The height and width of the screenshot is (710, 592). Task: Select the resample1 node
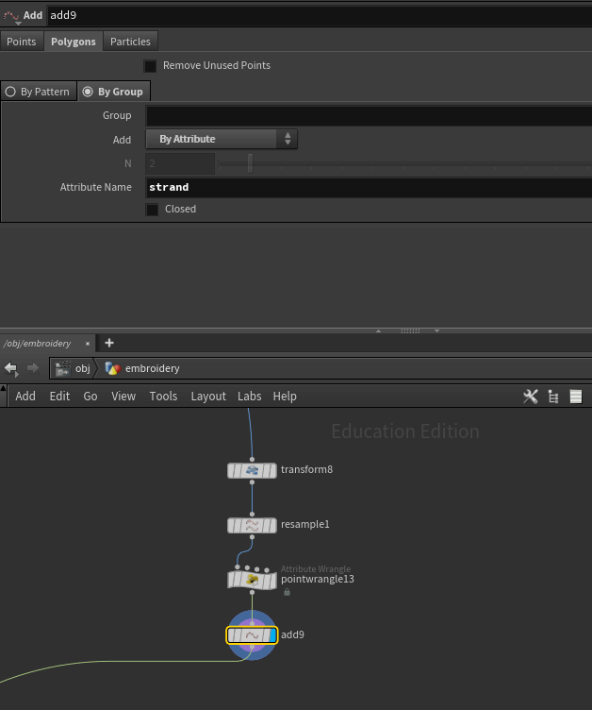252,525
